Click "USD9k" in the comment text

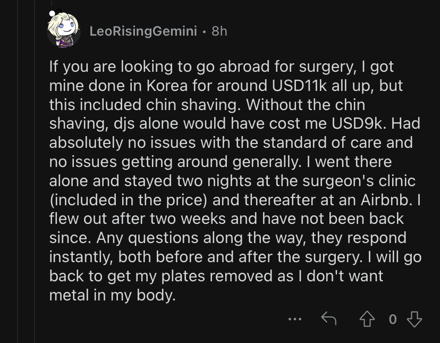pos(359,123)
